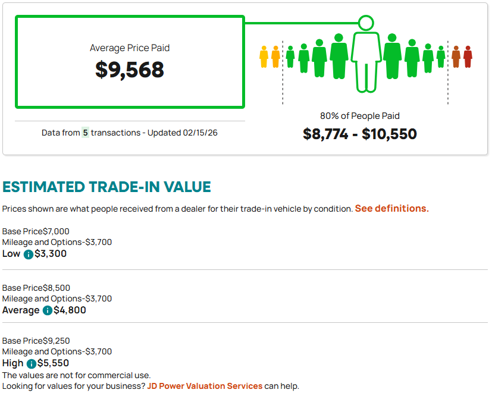The height and width of the screenshot is (396, 492).
Task: Select the tall green person left of the outlined figure
Action: tap(339, 56)
